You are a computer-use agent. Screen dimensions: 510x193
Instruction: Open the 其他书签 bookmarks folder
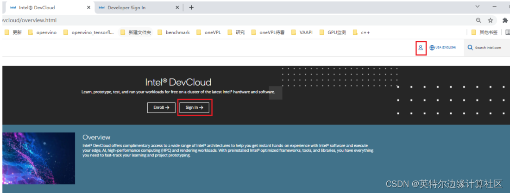(485, 32)
